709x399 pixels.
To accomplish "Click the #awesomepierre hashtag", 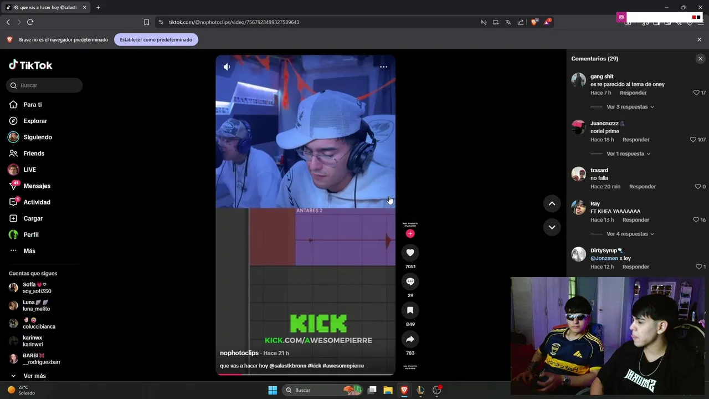I will 343,366.
